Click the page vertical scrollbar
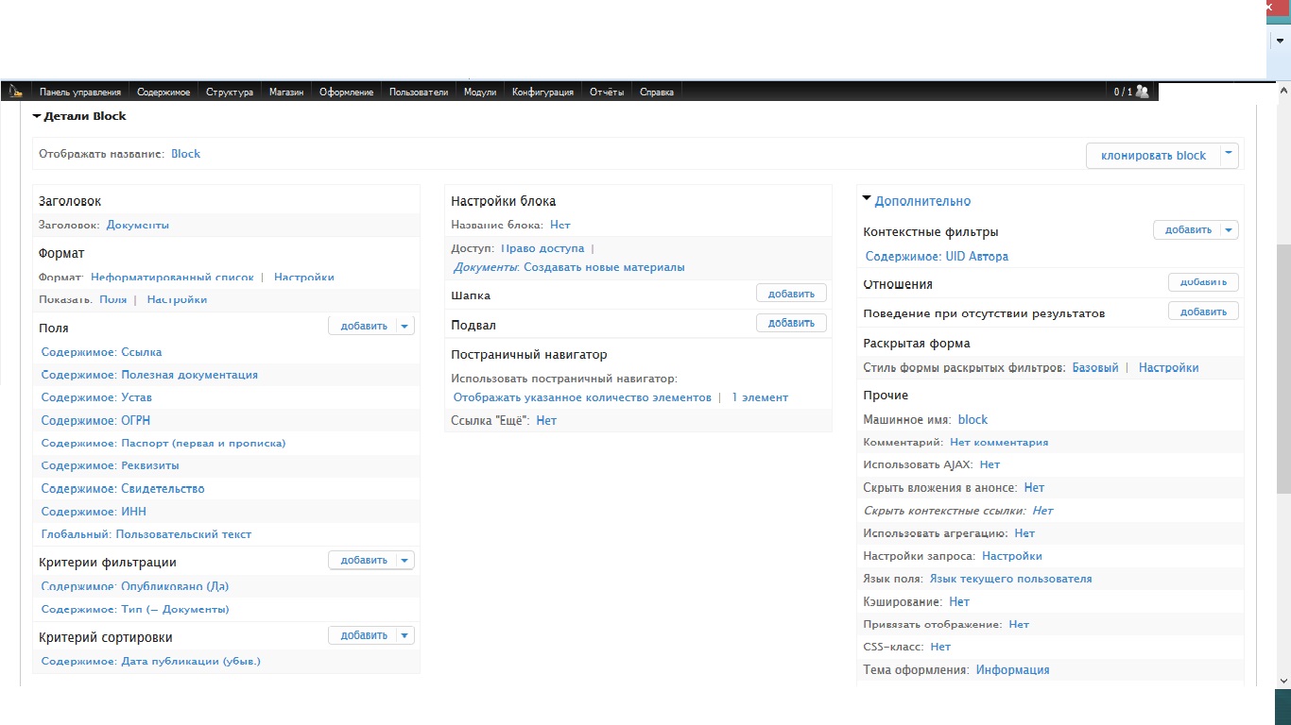 (x=1282, y=368)
